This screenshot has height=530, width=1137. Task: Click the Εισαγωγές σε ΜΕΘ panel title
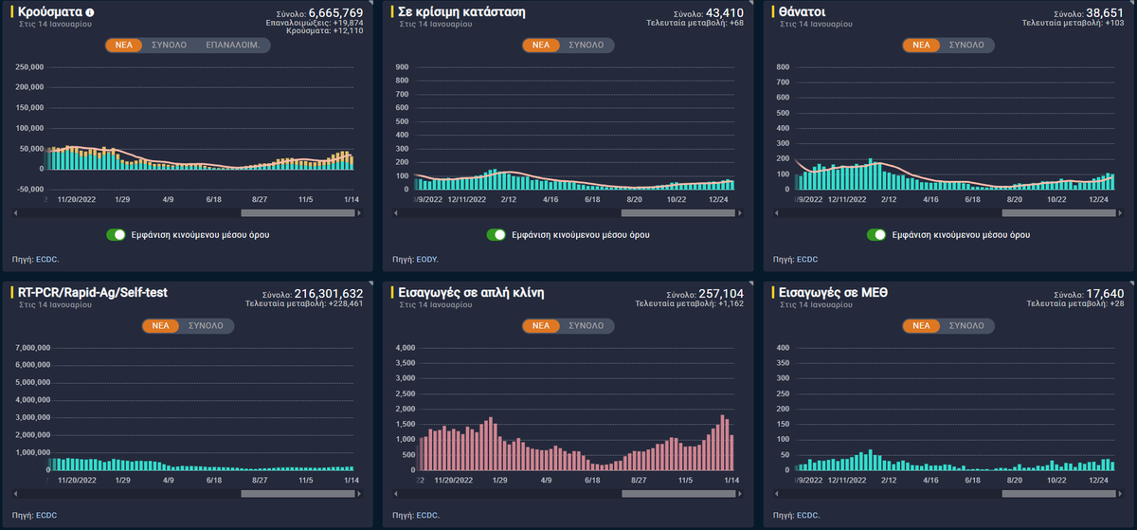834,292
